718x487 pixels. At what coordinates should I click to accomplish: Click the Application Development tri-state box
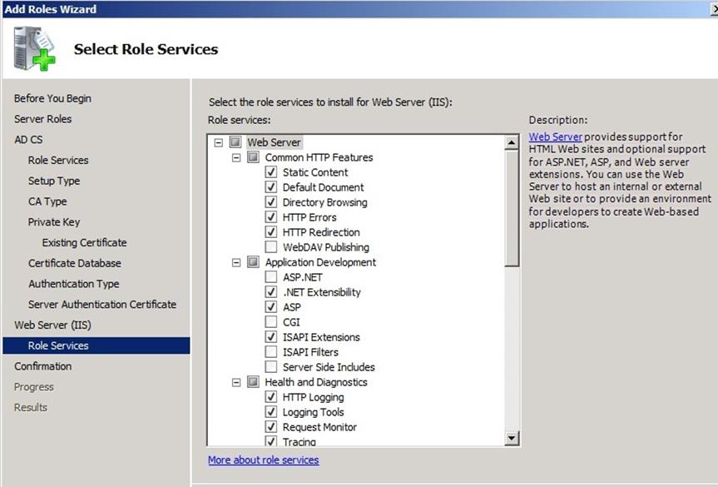pyautogui.click(x=253, y=262)
